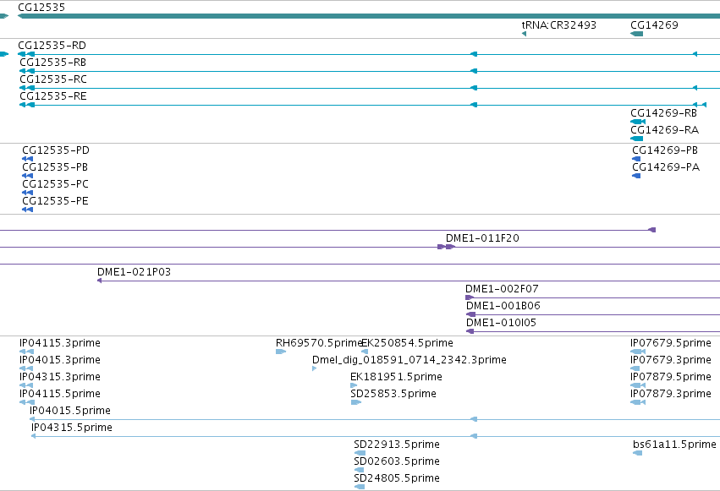Select the tRNA:CR32493 arrow glyph
The image size is (720, 491).
[524, 34]
